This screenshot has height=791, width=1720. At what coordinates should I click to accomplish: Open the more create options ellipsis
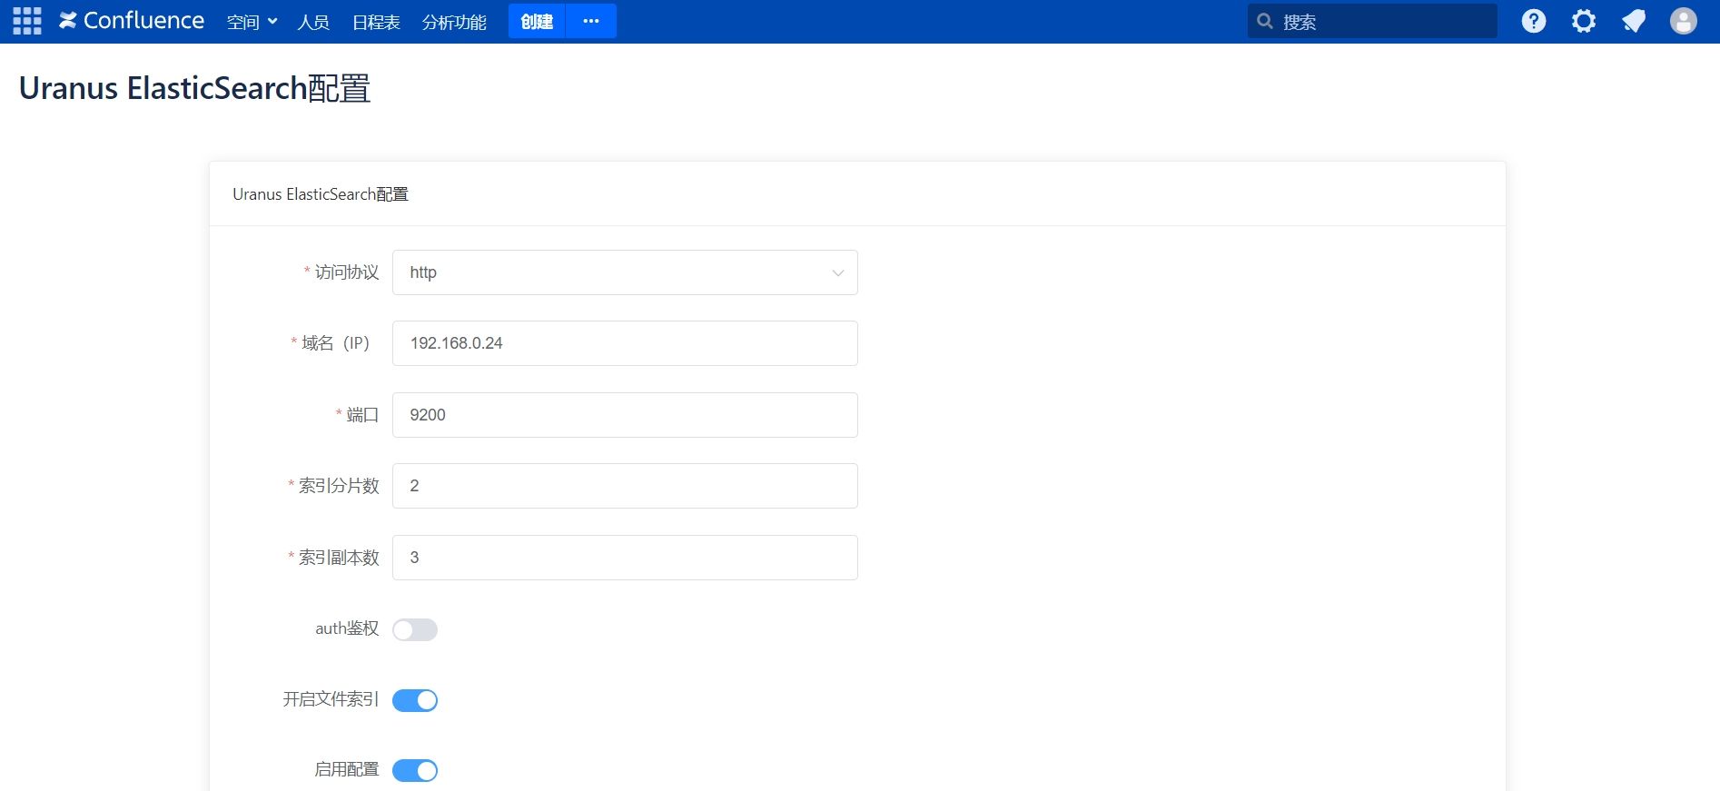coord(591,21)
